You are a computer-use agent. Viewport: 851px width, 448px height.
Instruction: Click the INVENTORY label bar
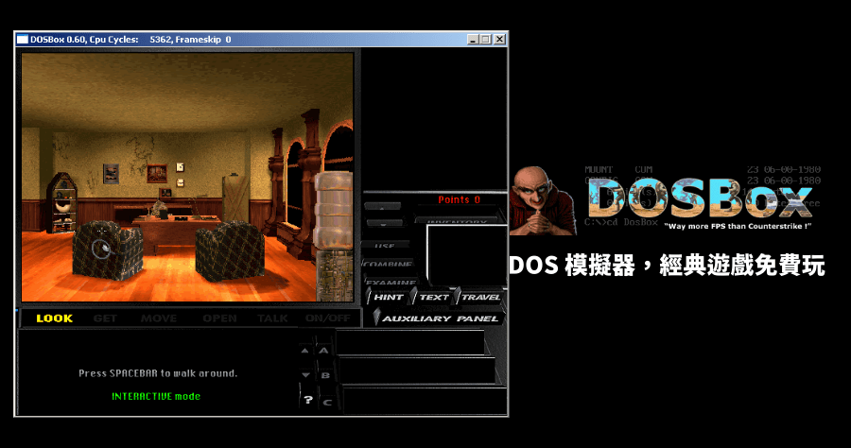[x=459, y=219]
